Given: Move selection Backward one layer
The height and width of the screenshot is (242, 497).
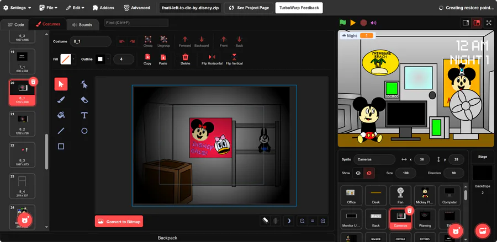Looking at the screenshot, I should 202,41.
